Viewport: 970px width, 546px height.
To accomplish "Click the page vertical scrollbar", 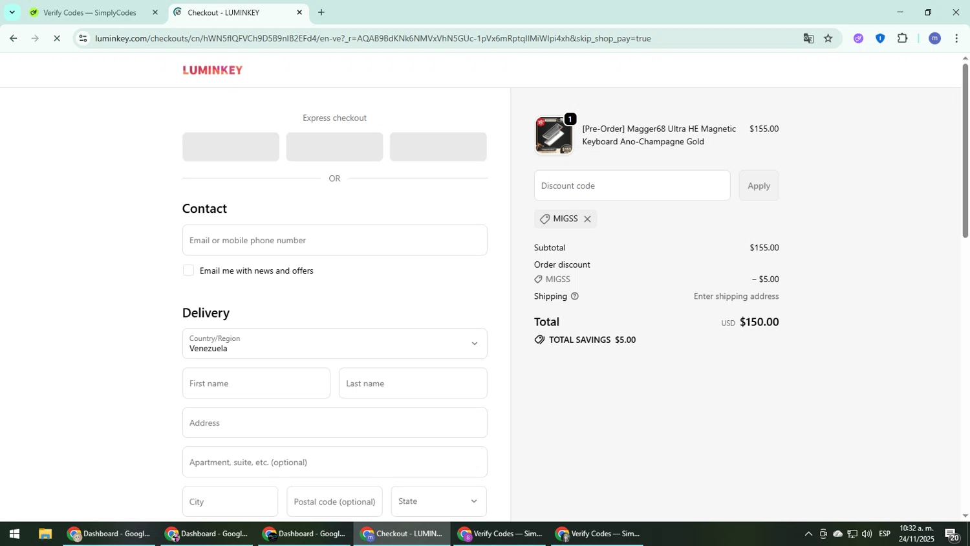I will pos(965,150).
